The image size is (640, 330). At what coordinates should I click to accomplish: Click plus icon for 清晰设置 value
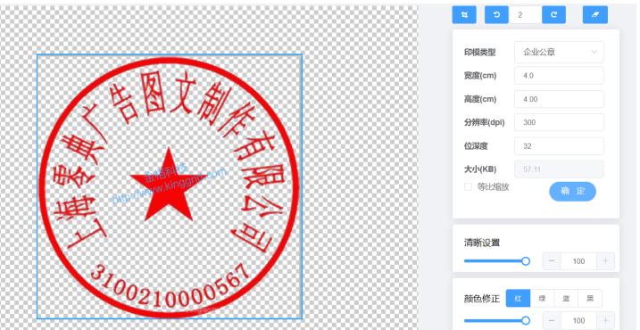tap(606, 261)
